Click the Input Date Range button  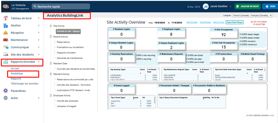(235, 22)
